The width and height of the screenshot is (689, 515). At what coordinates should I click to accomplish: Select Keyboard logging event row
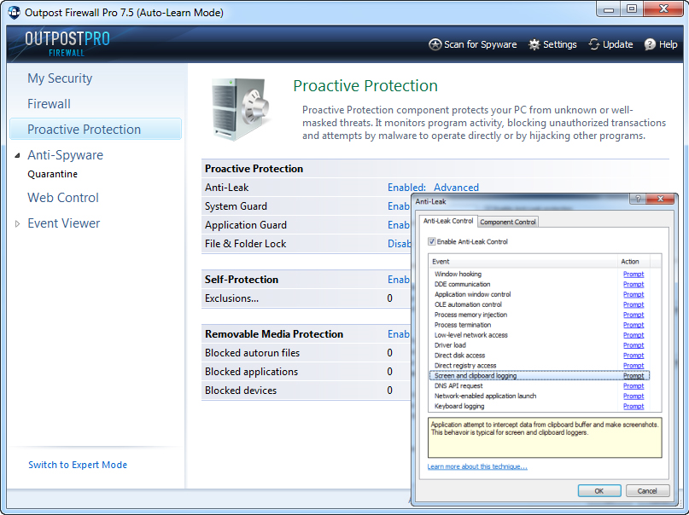pyautogui.click(x=459, y=406)
